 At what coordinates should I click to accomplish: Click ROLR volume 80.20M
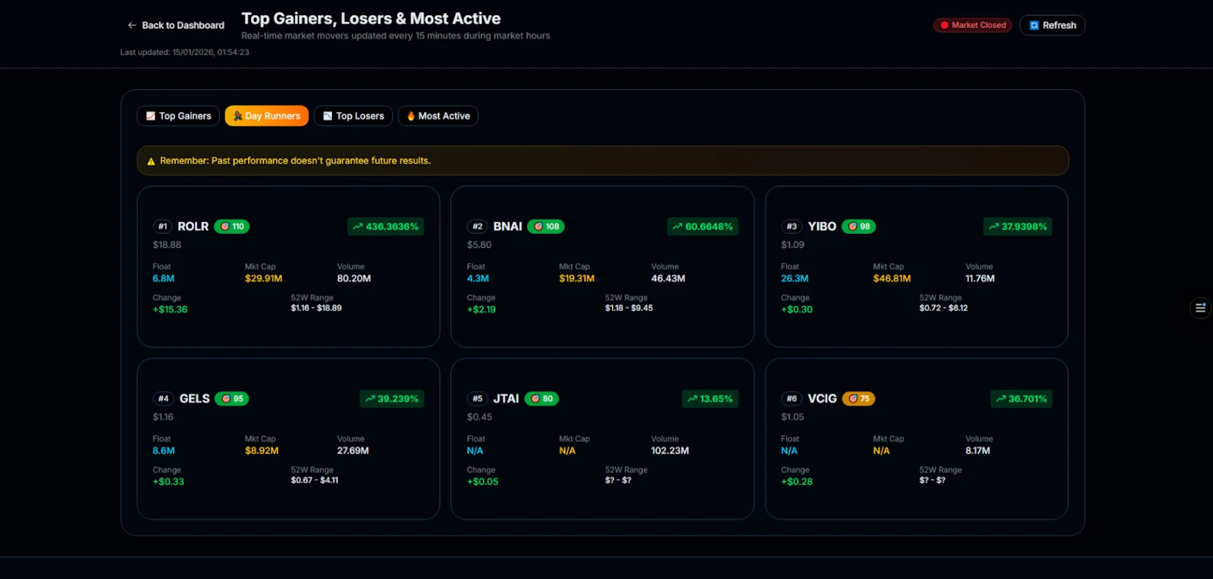click(354, 279)
